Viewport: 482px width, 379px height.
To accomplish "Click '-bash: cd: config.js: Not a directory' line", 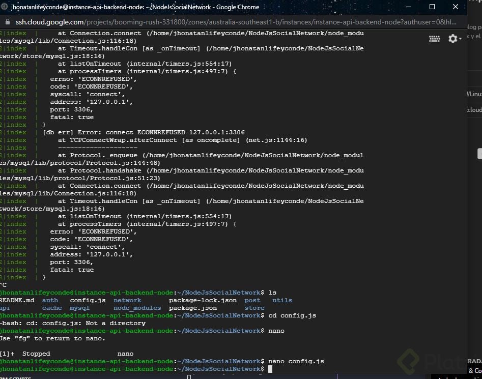I will 73,324.
